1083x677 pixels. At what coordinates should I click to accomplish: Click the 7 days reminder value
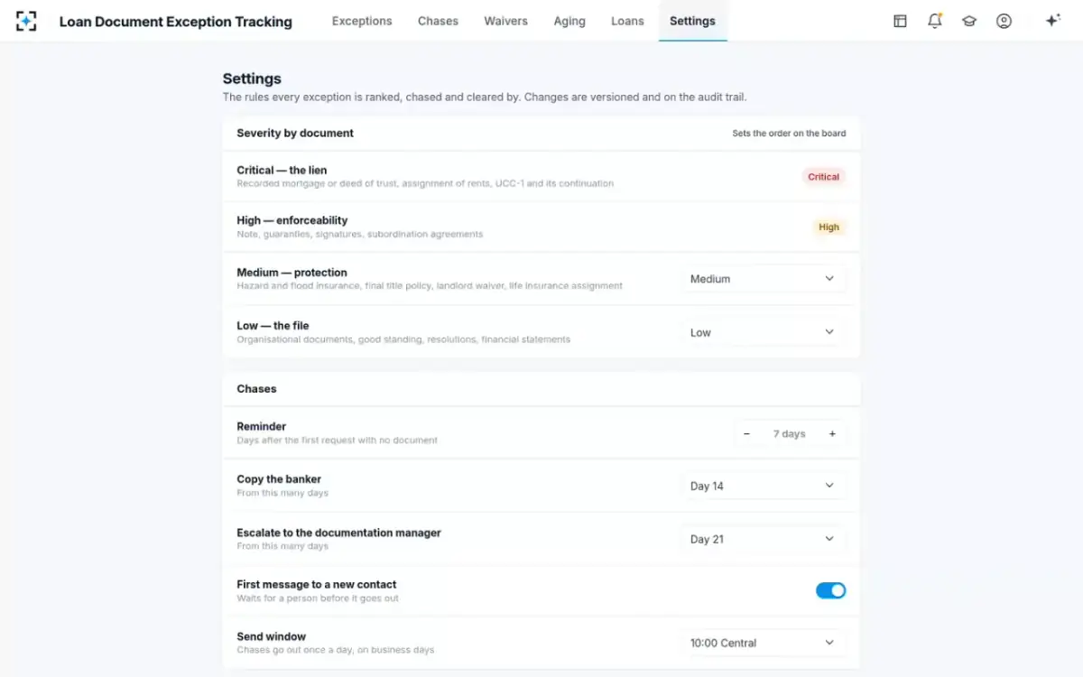[789, 434]
